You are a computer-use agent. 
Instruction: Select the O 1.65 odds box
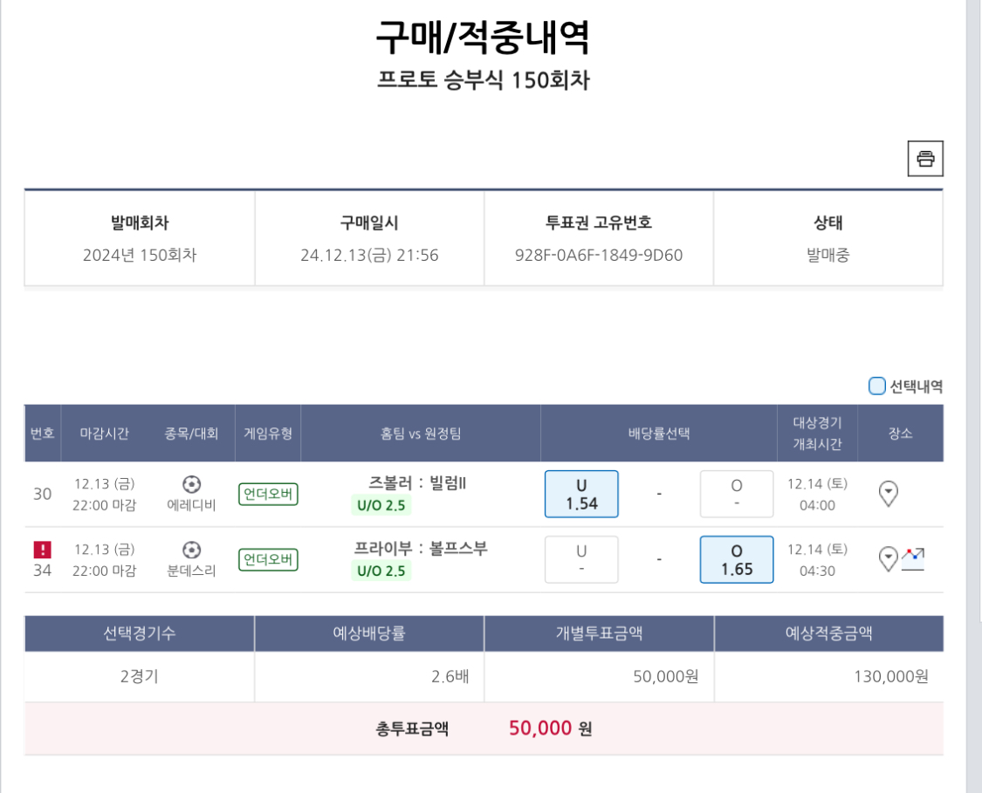point(736,559)
